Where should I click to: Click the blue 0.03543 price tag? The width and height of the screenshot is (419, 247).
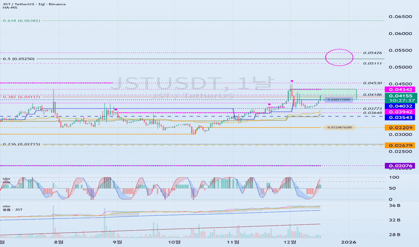400,118
